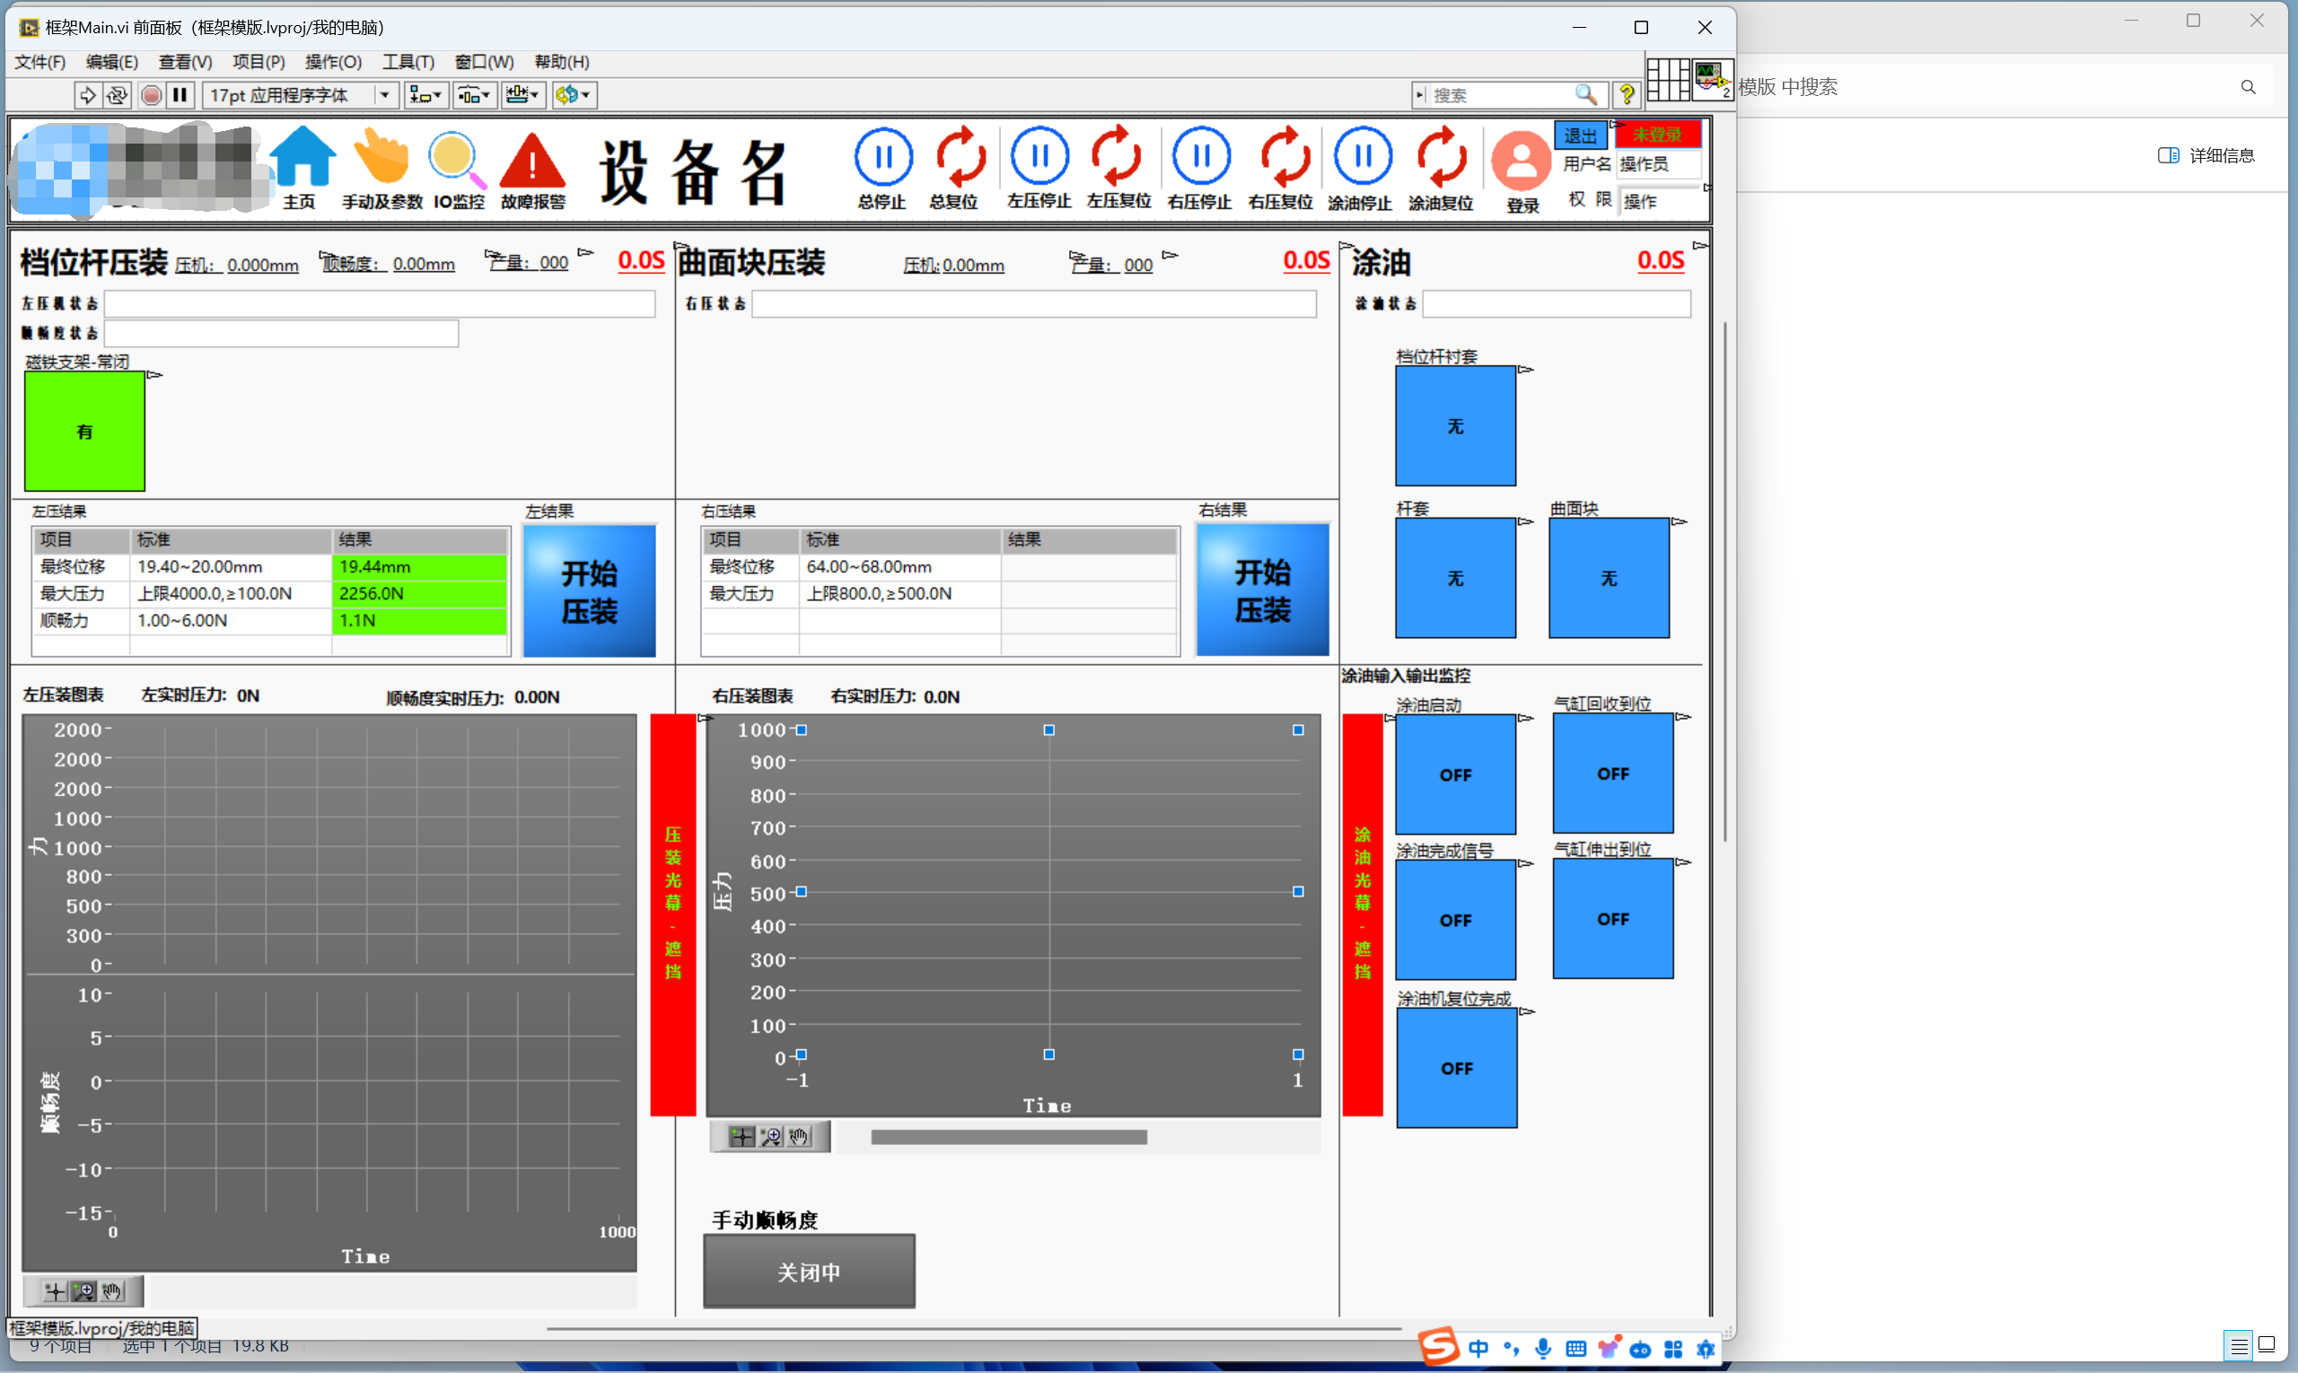Viewport: 2298px width, 1373px height.
Task: Click the red 未登录 status button
Action: pyautogui.click(x=1657, y=134)
